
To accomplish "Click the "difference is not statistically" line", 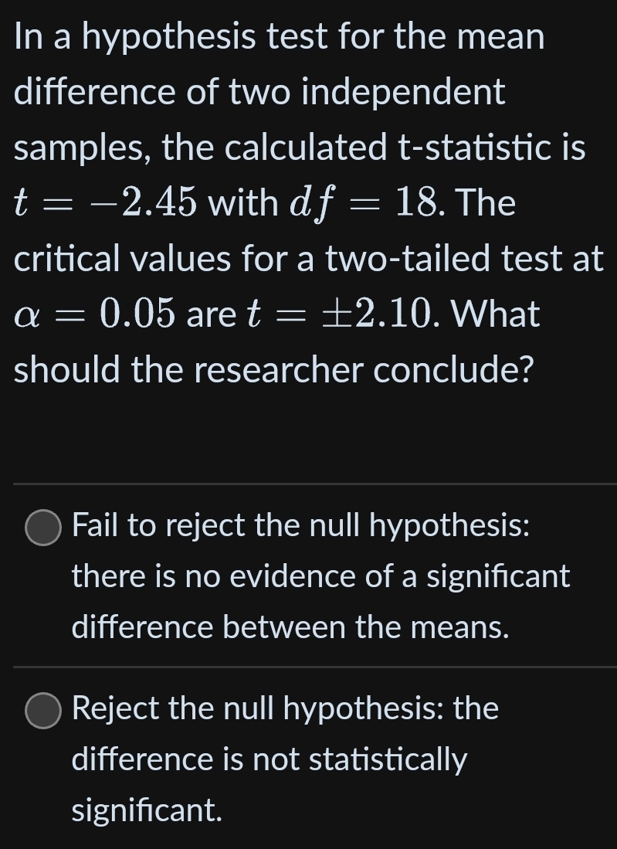I will 269,759.
